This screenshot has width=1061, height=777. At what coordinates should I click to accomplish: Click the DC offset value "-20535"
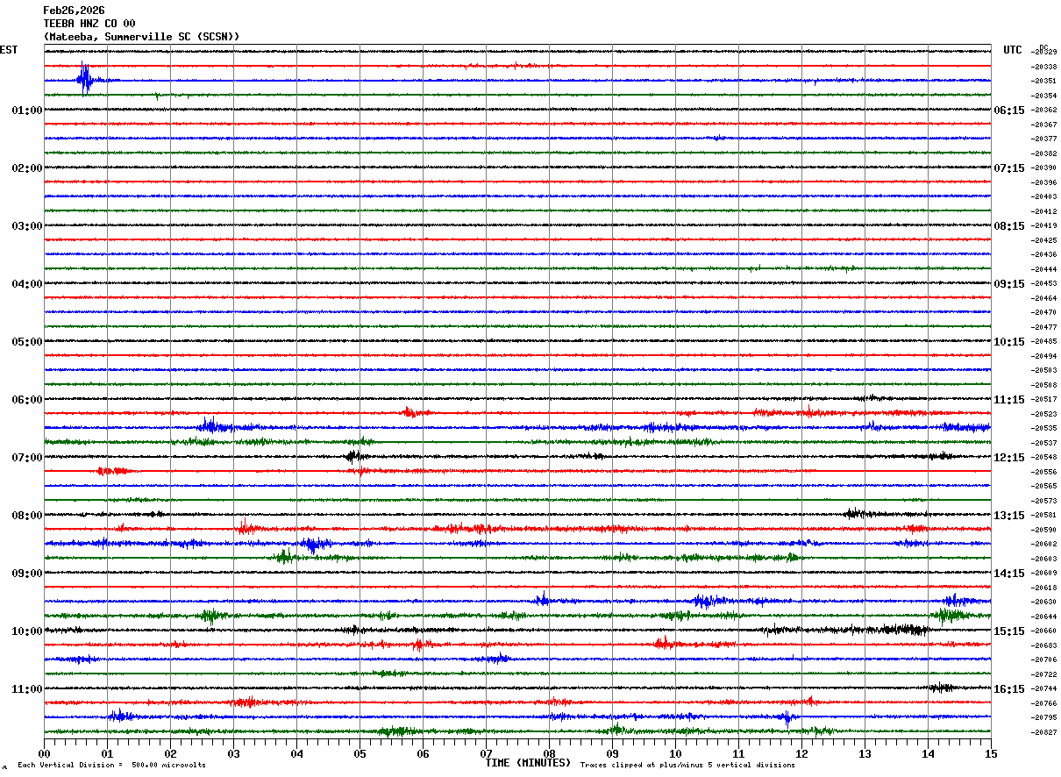(1044, 428)
